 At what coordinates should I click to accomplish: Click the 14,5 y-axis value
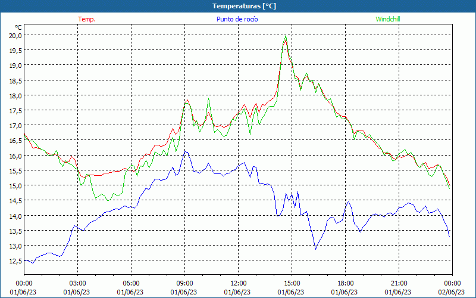[x=15, y=201]
